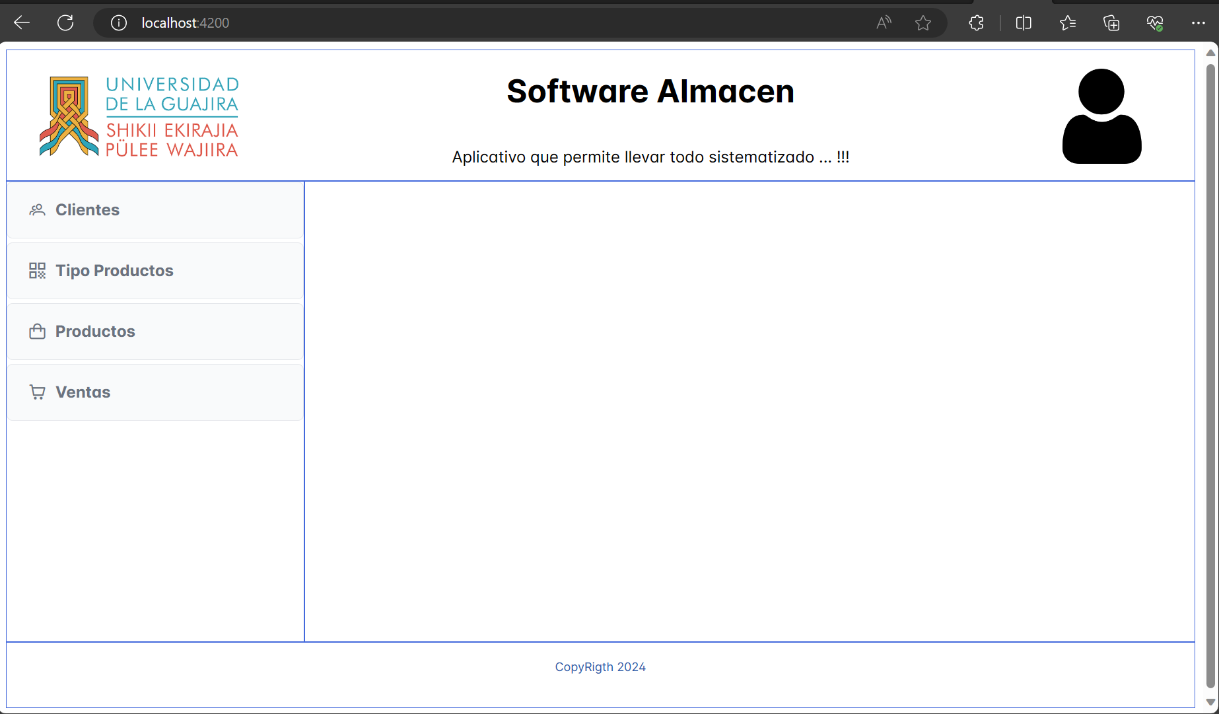
Task: Open the Clientes menu item
Action: [155, 210]
